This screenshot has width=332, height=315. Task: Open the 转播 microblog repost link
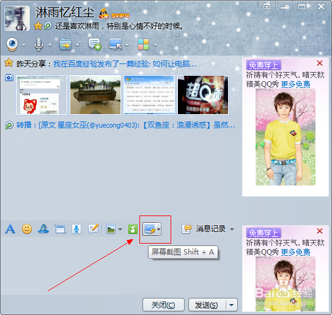[x=125, y=125]
